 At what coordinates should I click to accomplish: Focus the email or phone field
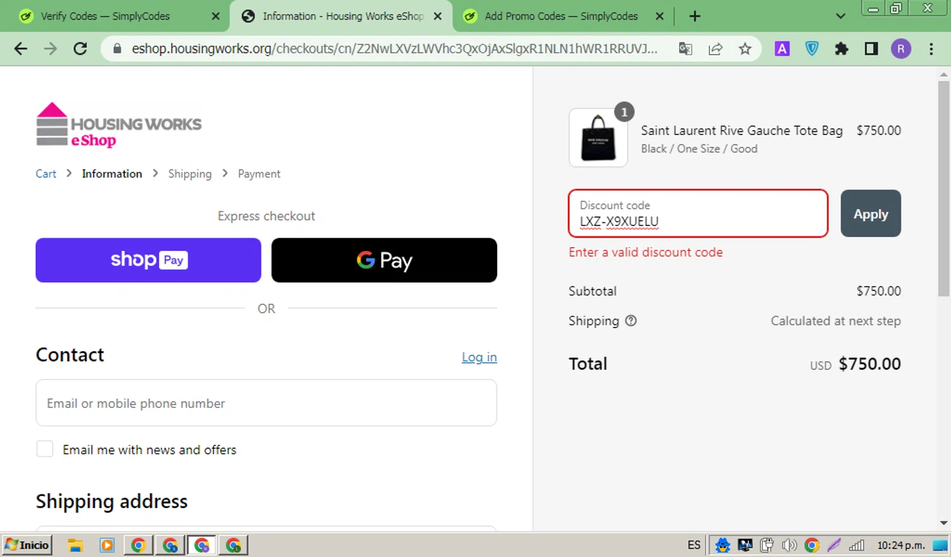tap(266, 403)
